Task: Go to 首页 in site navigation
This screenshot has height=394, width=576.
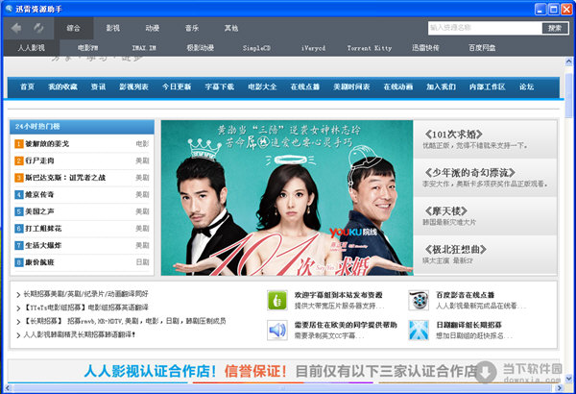Action: [x=27, y=86]
